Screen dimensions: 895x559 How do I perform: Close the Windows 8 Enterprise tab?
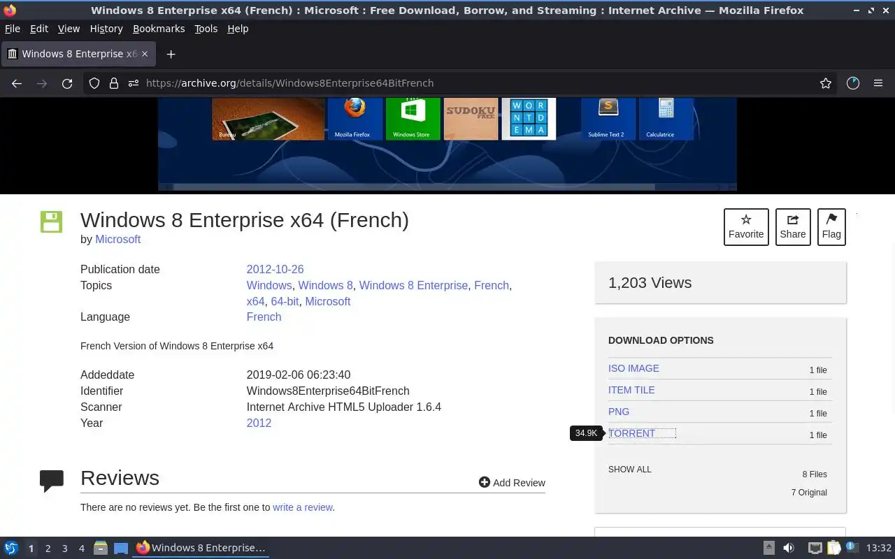[x=145, y=54]
